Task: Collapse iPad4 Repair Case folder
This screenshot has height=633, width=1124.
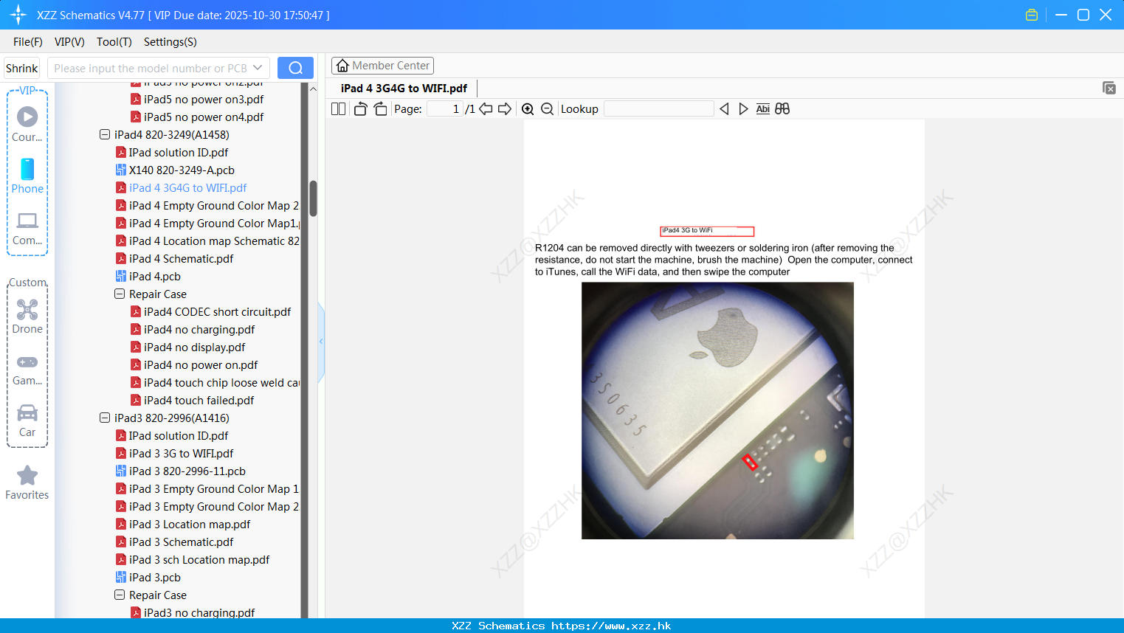Action: coord(120,294)
